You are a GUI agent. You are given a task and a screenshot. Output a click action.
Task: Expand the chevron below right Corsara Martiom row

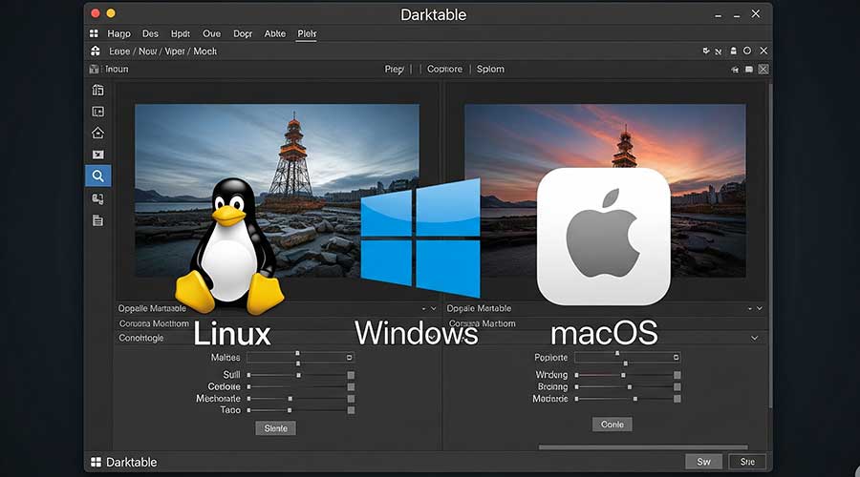[x=755, y=338]
